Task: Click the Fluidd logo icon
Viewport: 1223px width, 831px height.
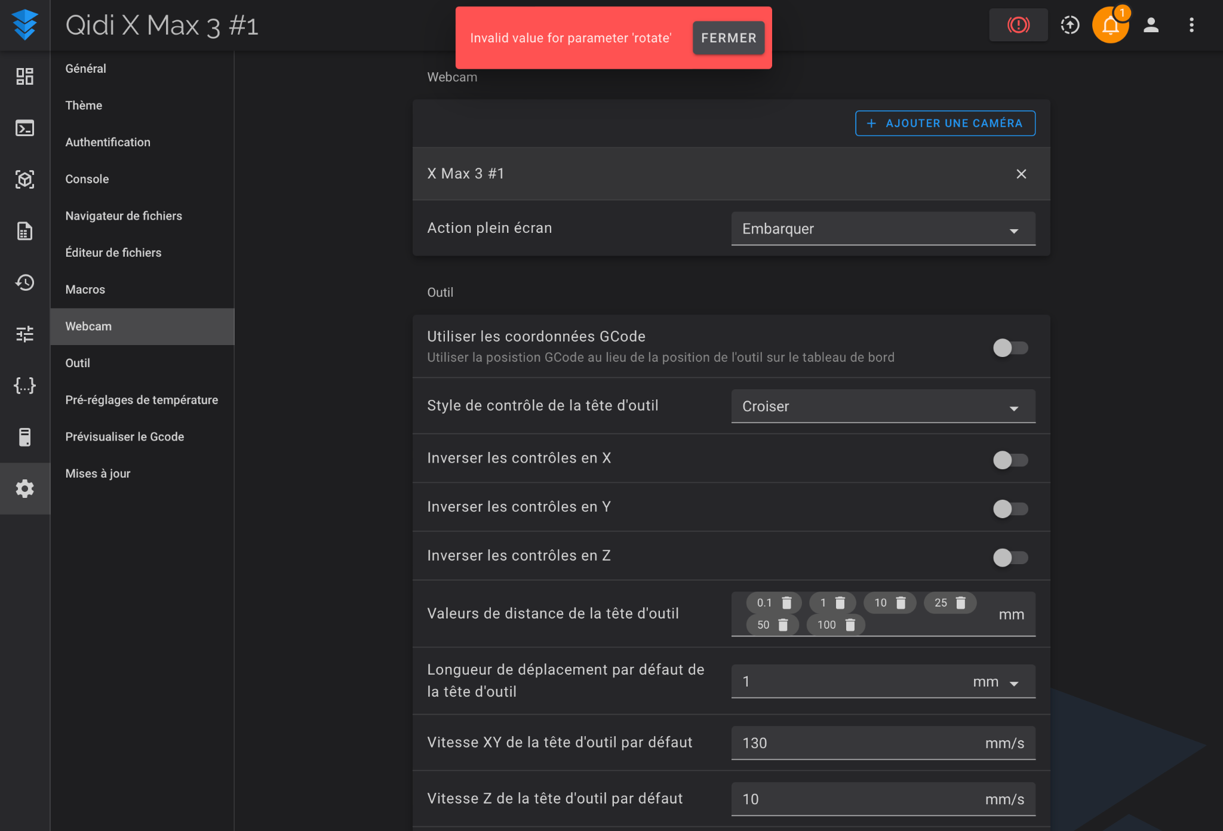Action: pyautogui.click(x=24, y=25)
